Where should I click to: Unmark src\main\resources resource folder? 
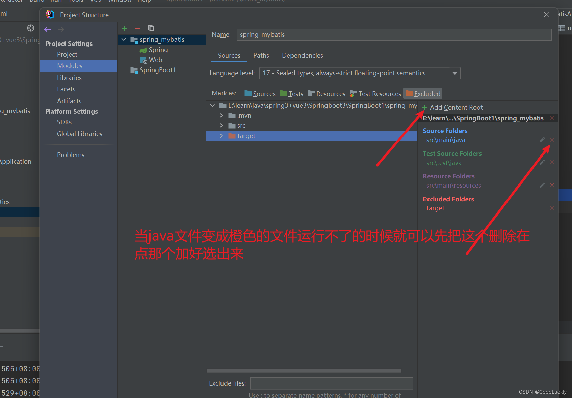click(552, 185)
